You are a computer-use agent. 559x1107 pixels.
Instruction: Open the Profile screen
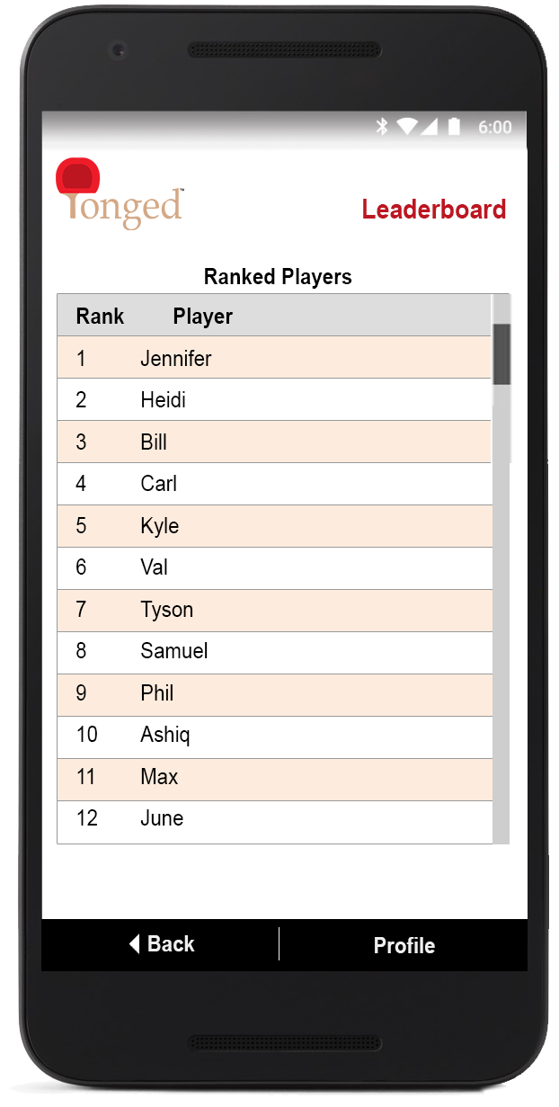point(404,945)
